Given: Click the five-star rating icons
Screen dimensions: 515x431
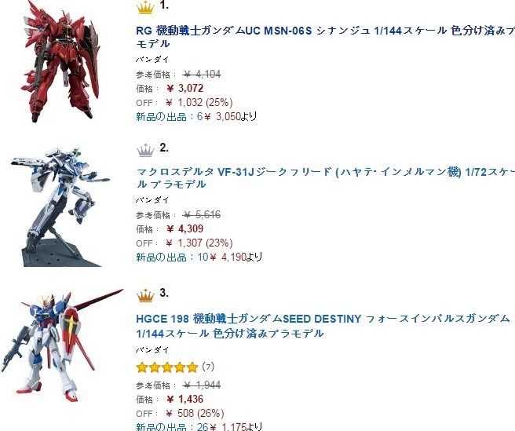Looking at the screenshot, I should pos(167,367).
